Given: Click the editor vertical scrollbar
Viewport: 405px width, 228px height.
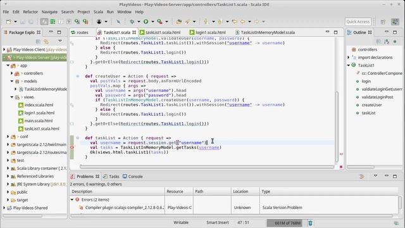Looking at the screenshot, I should click(337, 127).
